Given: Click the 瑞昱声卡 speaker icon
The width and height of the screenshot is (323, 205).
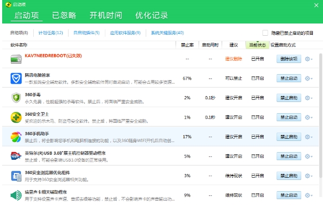Looking at the screenshot, I should pos(16,195).
